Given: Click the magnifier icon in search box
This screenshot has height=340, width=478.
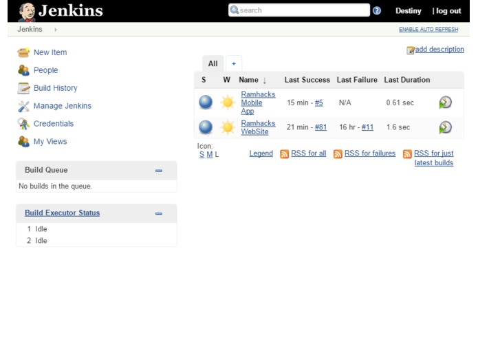Looking at the screenshot, I should 234,10.
